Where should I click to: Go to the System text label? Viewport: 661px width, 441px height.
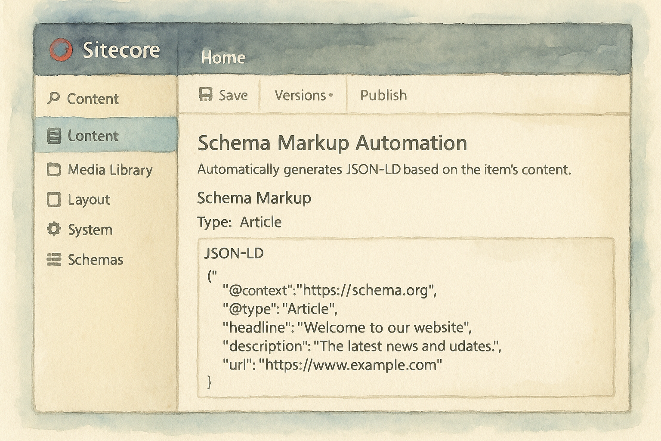[90, 230]
